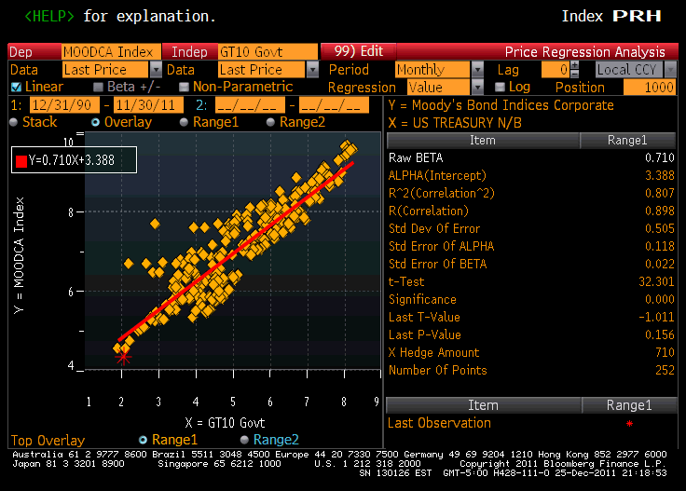Click the Last Observation red marker in table
Viewport: 686px width, 491px height.
coord(629,423)
